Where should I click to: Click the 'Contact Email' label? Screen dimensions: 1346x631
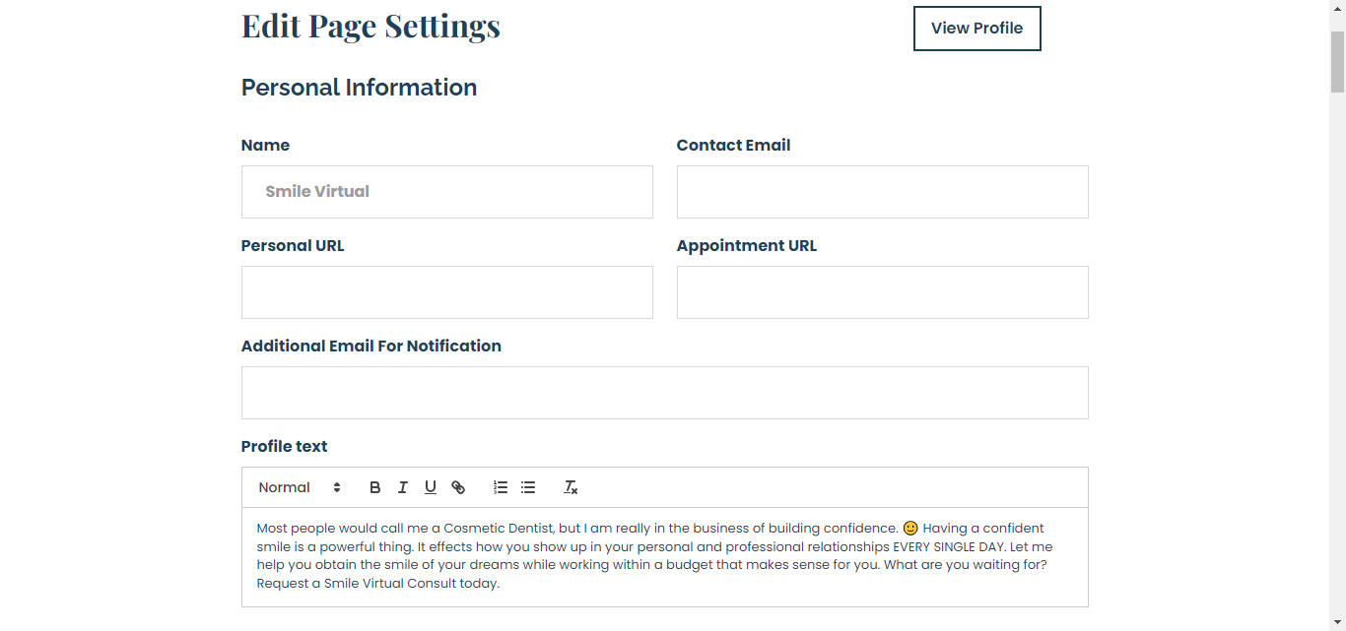pos(733,145)
